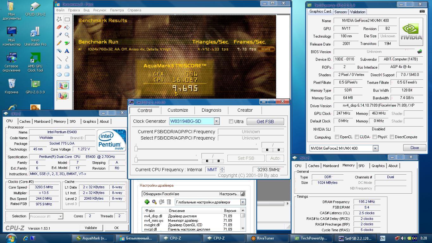Viewport: 432px width, 243px height.
Task: Pick the Eraser tool in Paint
Action: coord(59,27)
